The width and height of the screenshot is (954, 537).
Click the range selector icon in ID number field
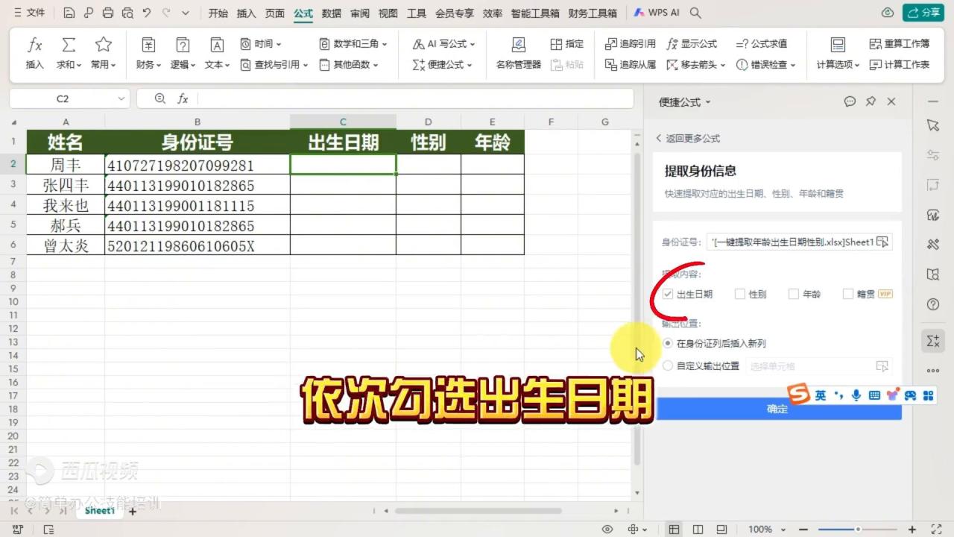point(882,242)
